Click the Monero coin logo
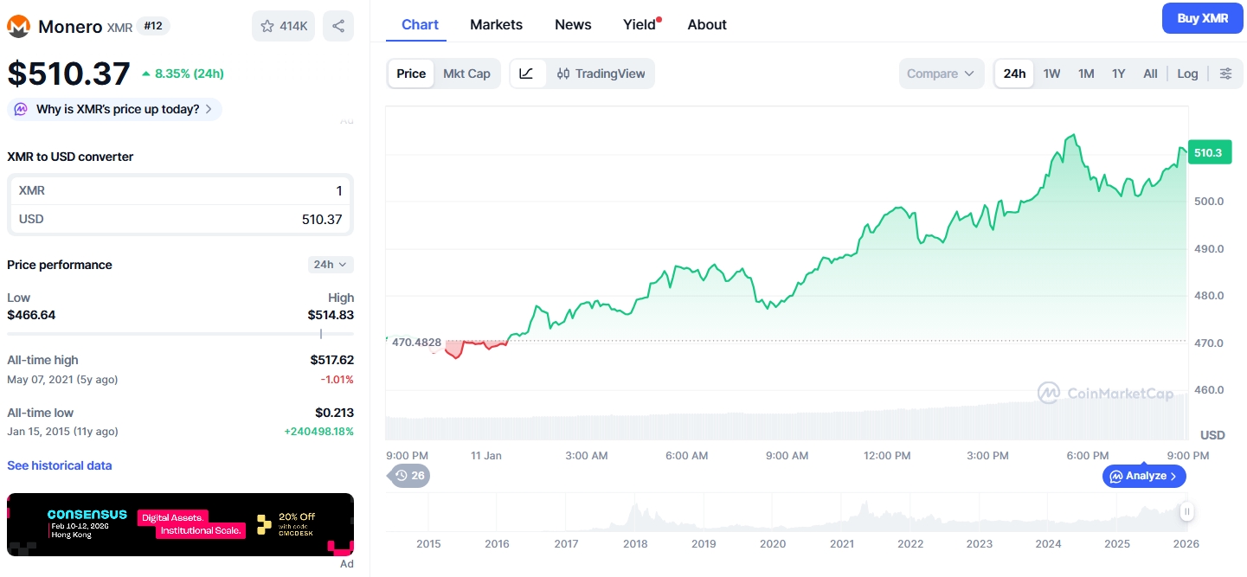1247x577 pixels. coord(18,26)
